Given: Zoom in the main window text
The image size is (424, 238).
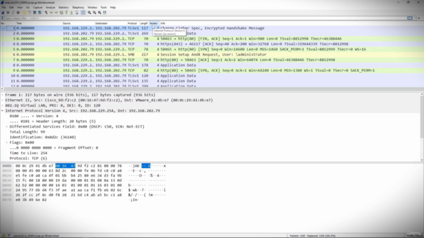Looking at the screenshot, I should pyautogui.click(x=89, y=13).
